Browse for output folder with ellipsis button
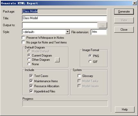138x116 pixels. (103, 25)
